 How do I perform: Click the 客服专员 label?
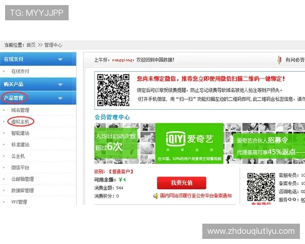tap(288, 175)
